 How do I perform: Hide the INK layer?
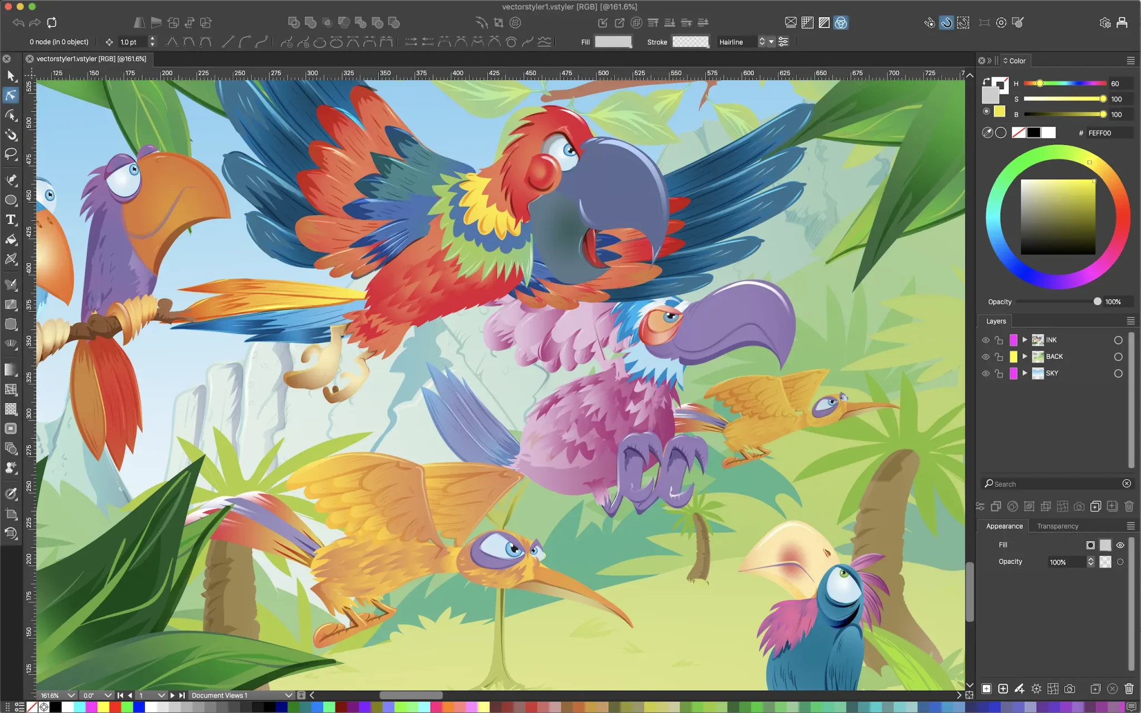click(x=986, y=340)
